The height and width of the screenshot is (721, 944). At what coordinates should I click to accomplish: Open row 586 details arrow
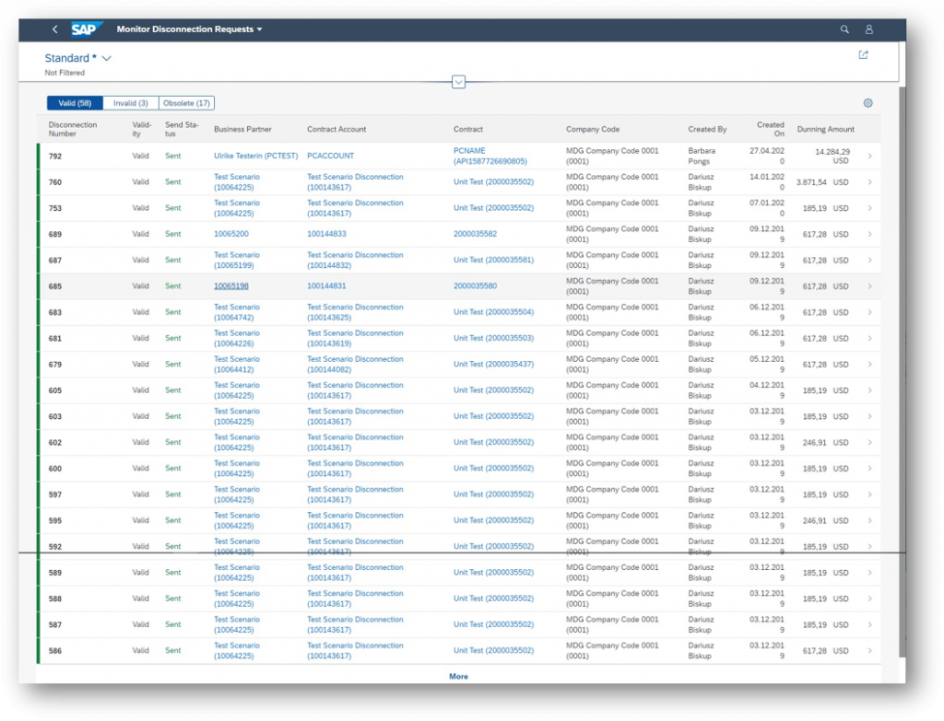coord(870,651)
